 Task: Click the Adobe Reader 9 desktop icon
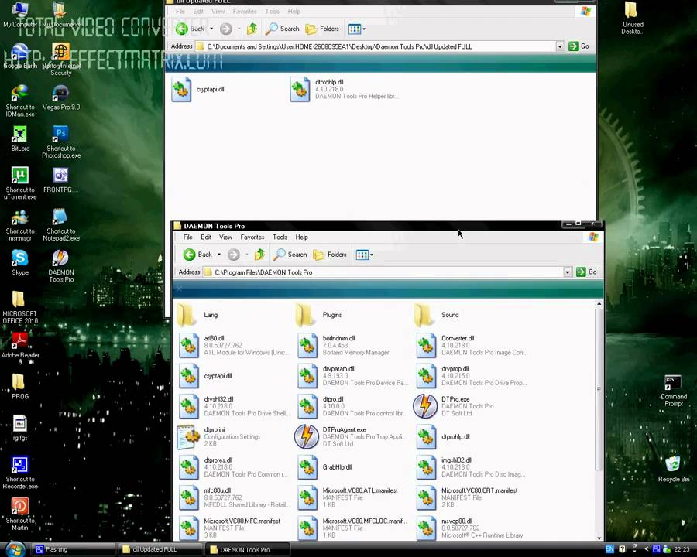pos(20,348)
